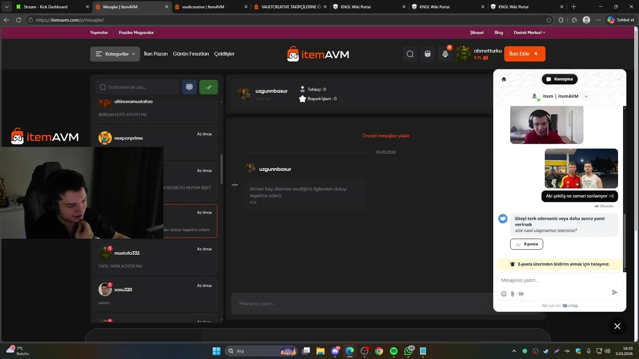Click Steam icon in system tray
The image size is (639, 359).
click(546, 351)
